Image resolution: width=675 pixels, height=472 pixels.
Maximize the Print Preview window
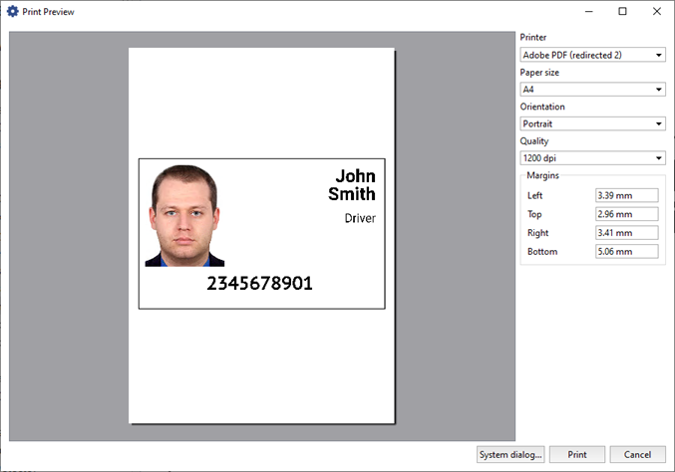click(x=622, y=11)
